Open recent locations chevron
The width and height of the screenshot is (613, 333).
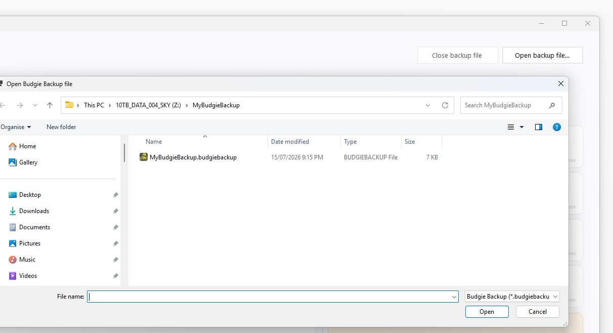pyautogui.click(x=35, y=105)
